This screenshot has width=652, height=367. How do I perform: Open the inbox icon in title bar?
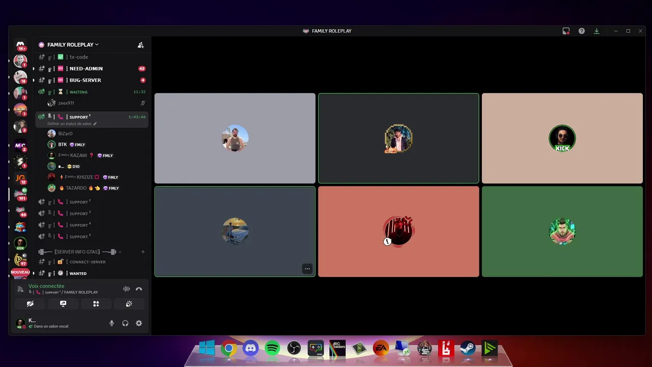(x=566, y=31)
